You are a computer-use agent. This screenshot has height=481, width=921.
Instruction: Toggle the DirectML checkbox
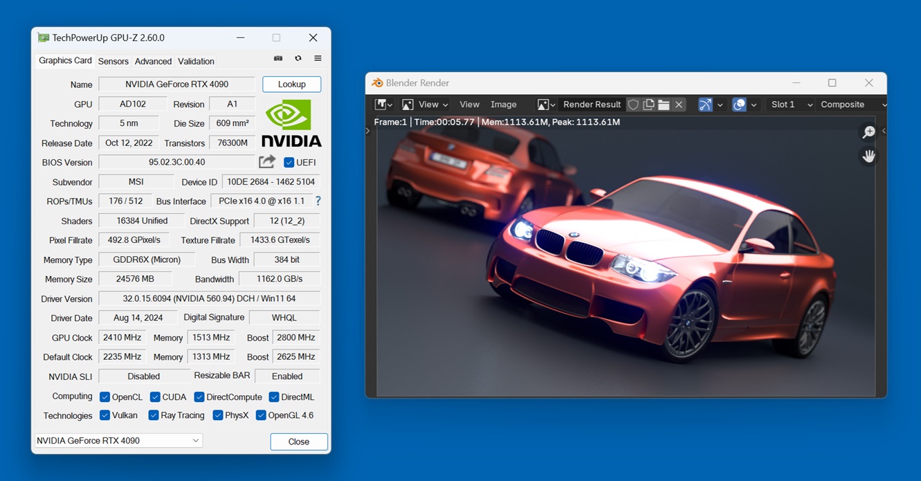click(274, 397)
